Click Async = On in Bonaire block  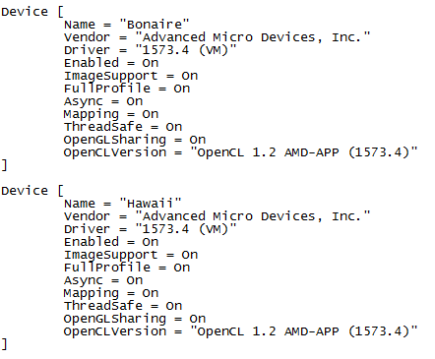pos(103,101)
